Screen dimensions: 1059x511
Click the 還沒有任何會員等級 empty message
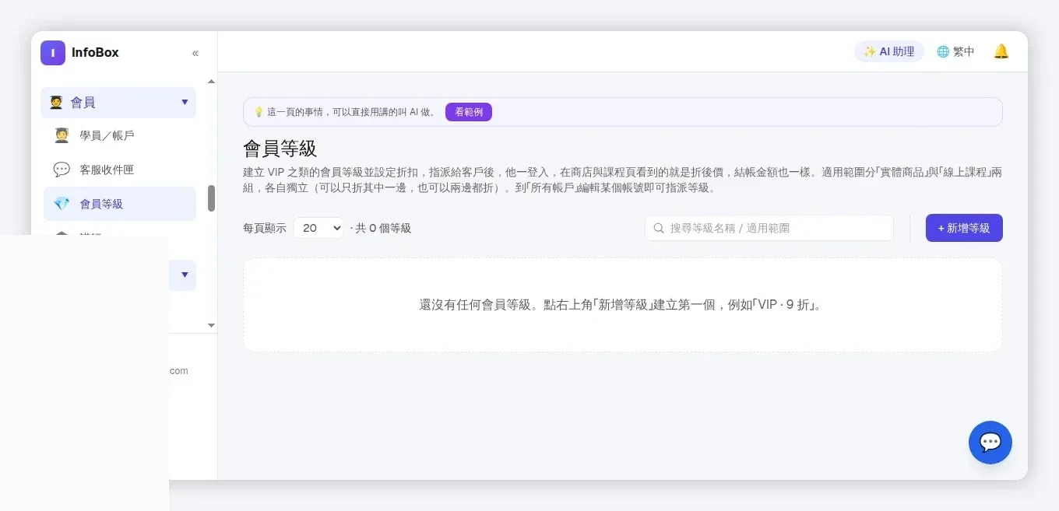click(621, 305)
